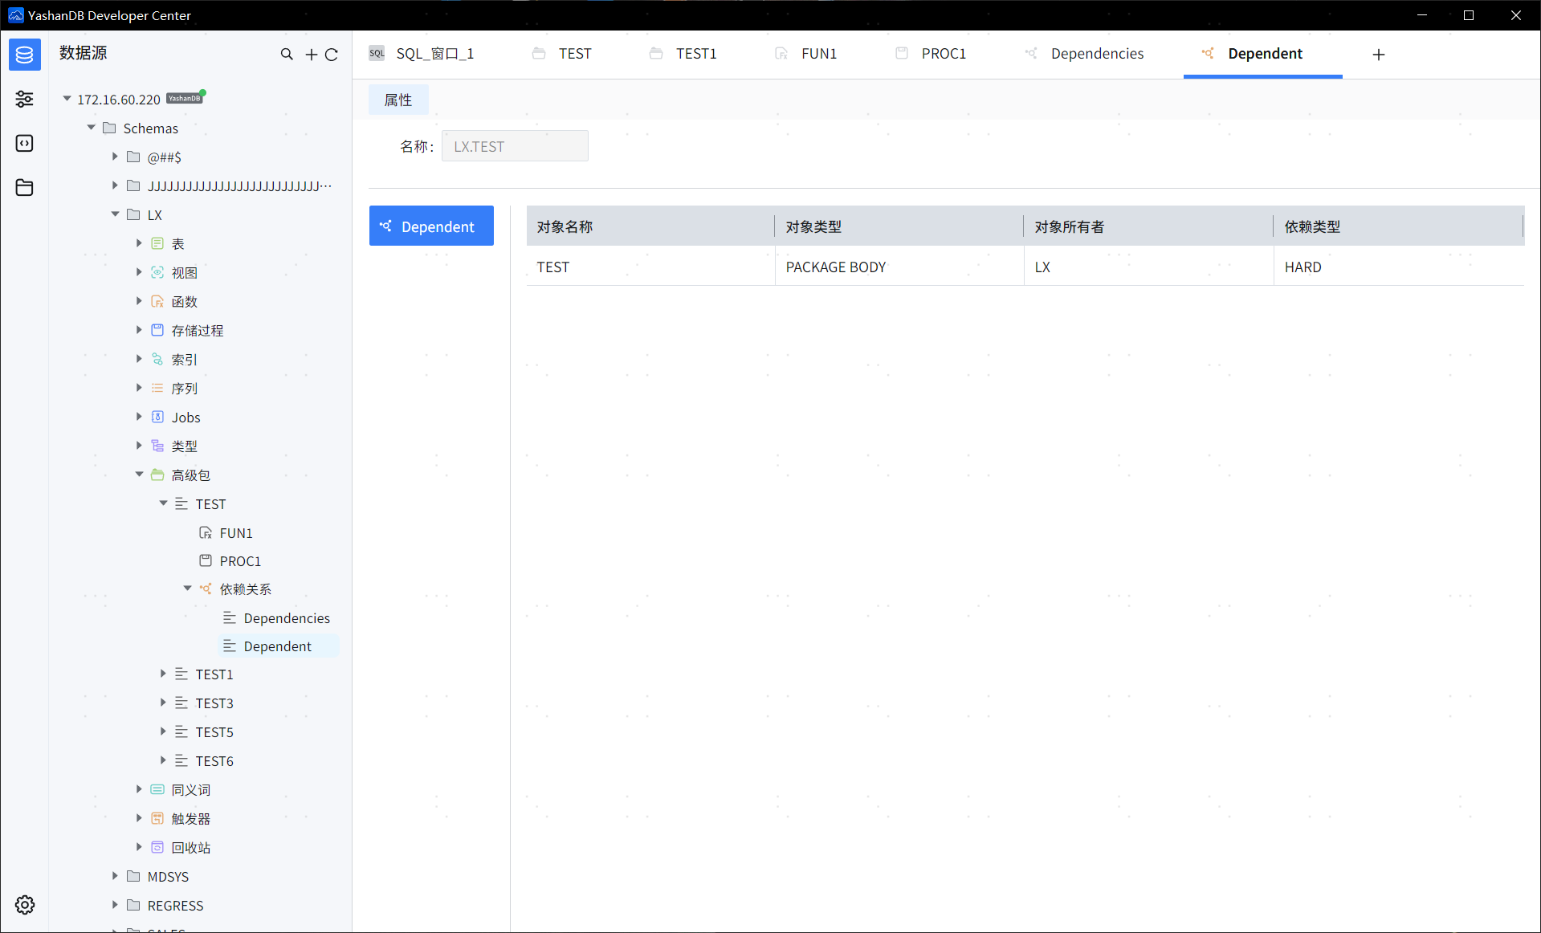Switch to the Dependencies tab

coord(1096,53)
